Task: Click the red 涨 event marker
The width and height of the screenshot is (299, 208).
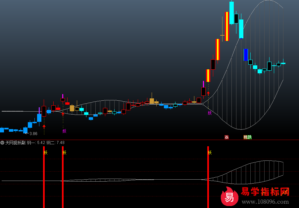Action: pyautogui.click(x=226, y=137)
